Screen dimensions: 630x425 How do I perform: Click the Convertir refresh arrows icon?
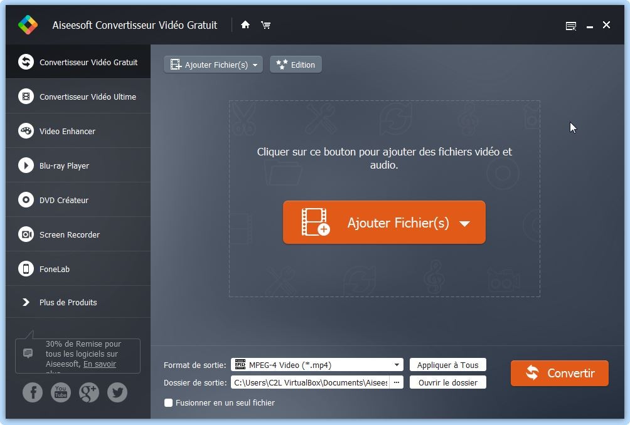pyautogui.click(x=532, y=373)
